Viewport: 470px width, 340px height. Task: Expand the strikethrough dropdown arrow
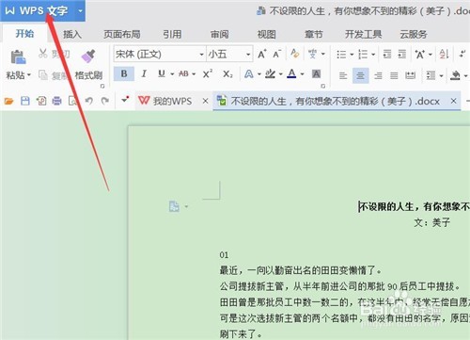194,74
